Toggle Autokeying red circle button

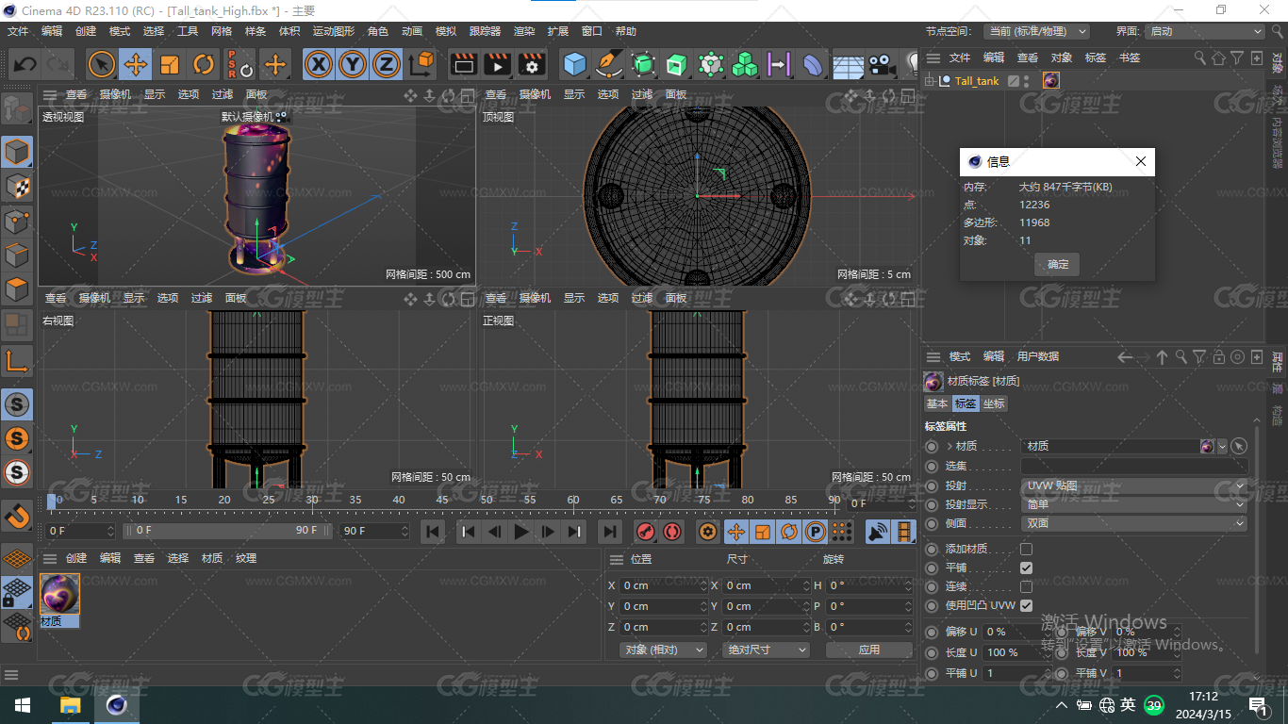671,532
